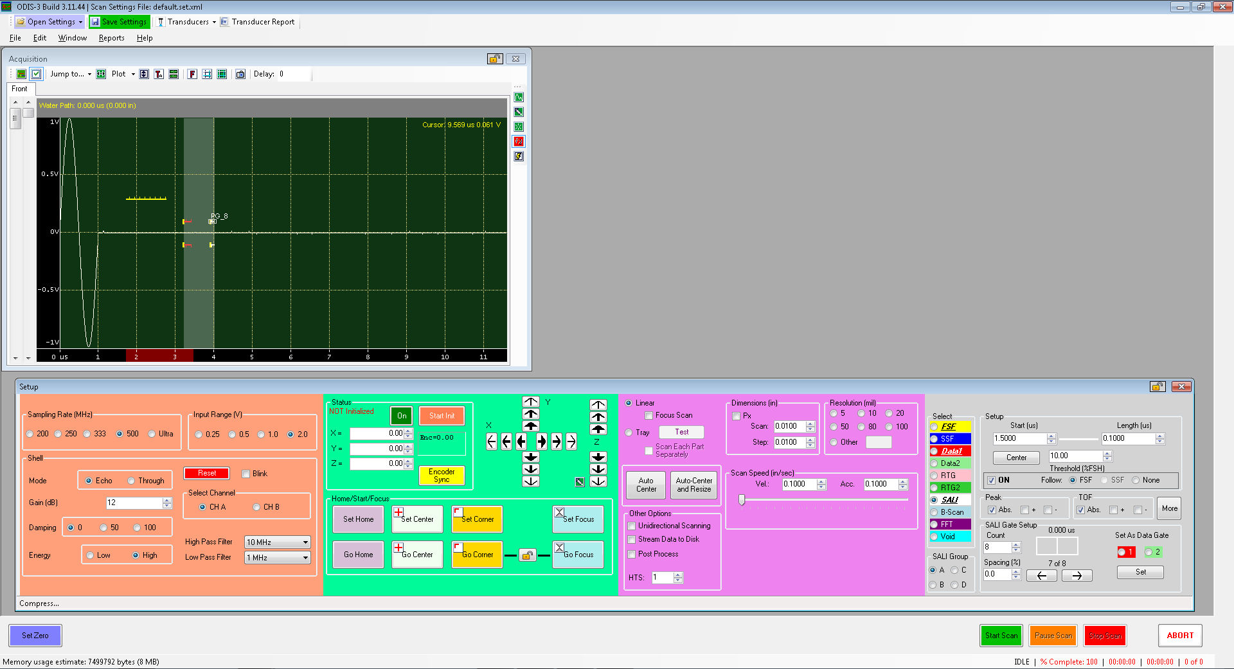The height and width of the screenshot is (669, 1234).
Task: Open the Jump to... dropdown
Action: coord(71,75)
